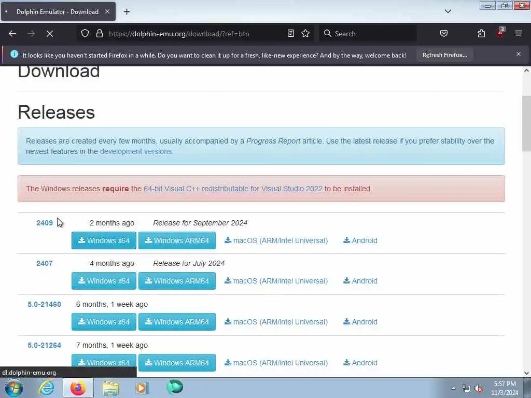Open the Visual C++ redistributable link
Viewport: 531px width, 398px height.
coord(233,189)
